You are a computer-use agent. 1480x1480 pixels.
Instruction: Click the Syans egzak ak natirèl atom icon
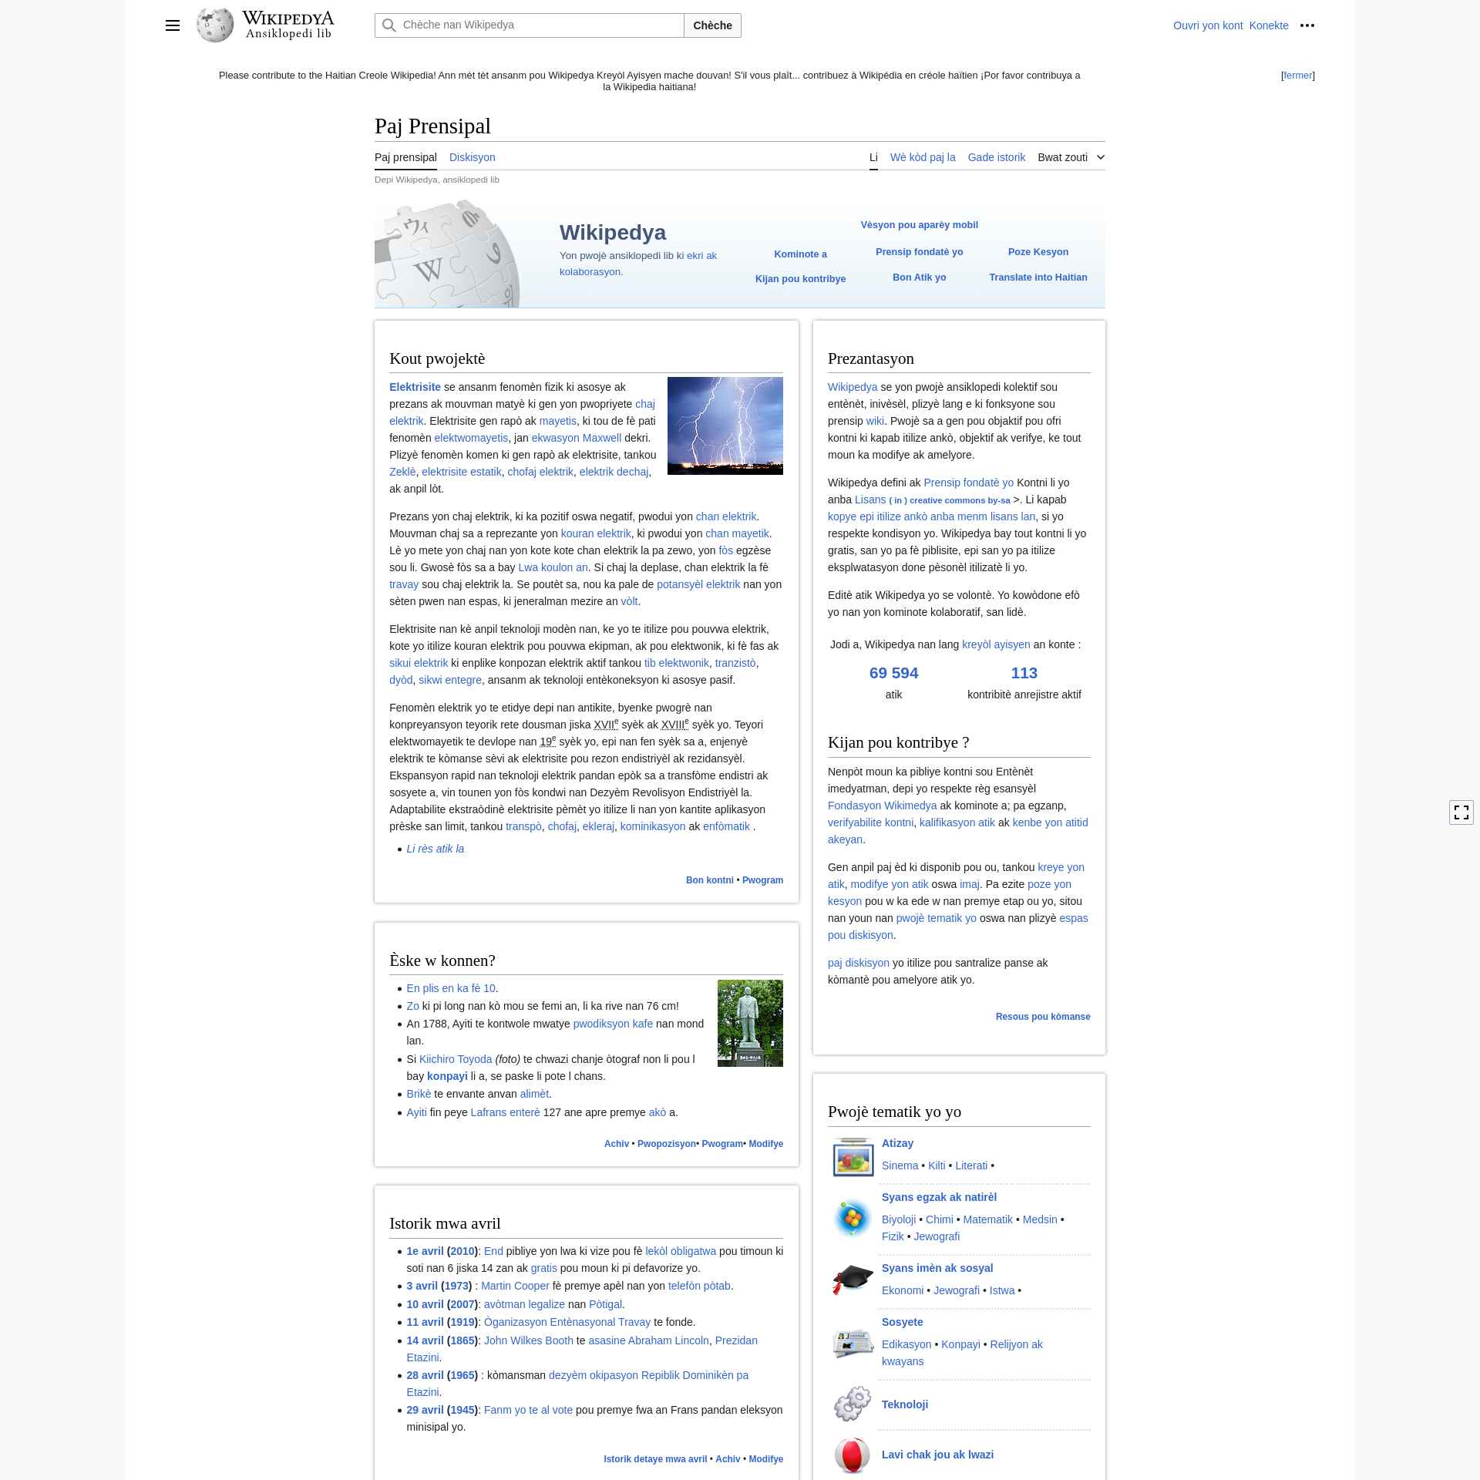[x=853, y=1219]
